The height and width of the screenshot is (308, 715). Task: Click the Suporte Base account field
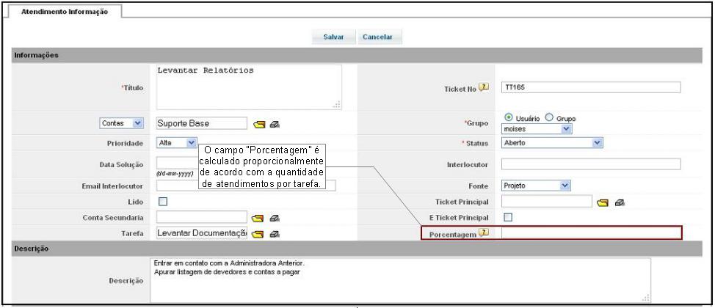tap(202, 123)
